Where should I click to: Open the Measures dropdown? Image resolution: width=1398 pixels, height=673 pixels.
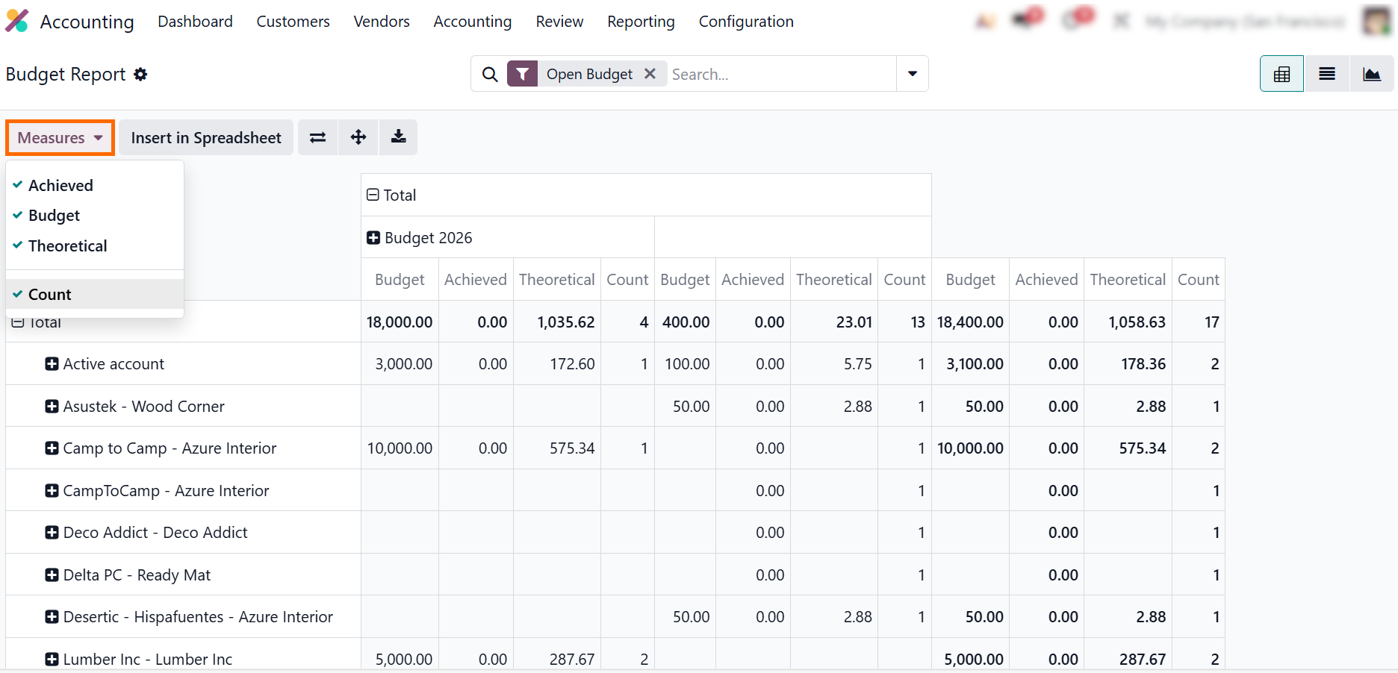click(x=60, y=138)
